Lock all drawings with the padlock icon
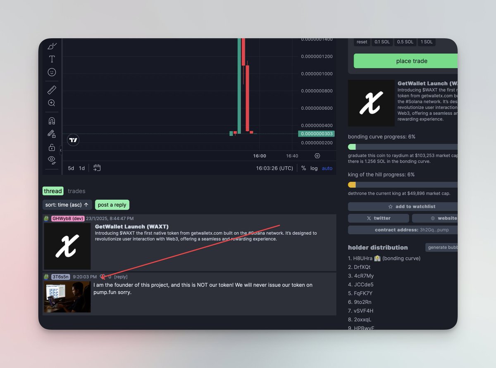This screenshot has width=496, height=368. coord(51,147)
